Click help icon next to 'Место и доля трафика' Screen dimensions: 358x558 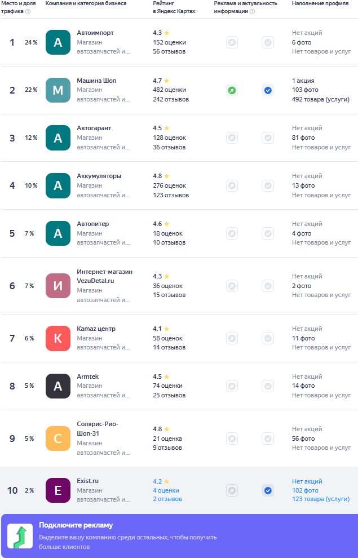click(28, 11)
